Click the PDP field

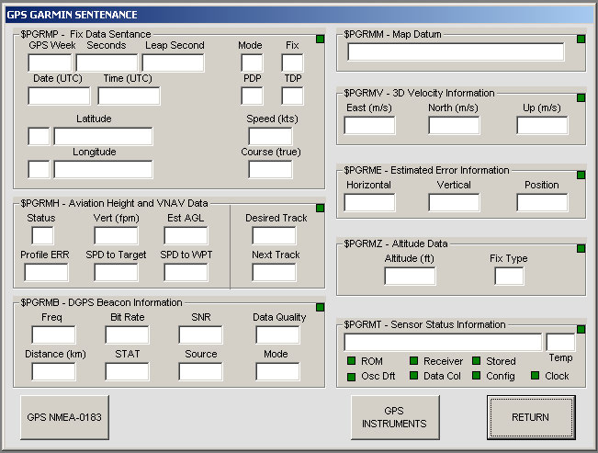tap(252, 96)
